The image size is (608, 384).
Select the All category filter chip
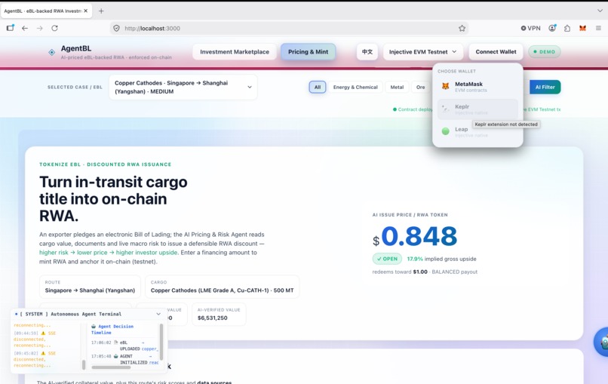pos(318,87)
